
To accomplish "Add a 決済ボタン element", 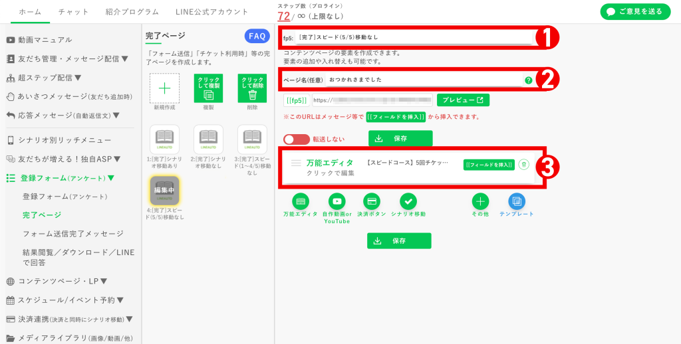I will tap(372, 201).
